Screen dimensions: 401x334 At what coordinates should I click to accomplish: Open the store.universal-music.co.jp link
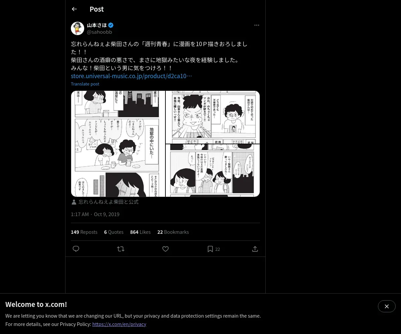pos(131,76)
